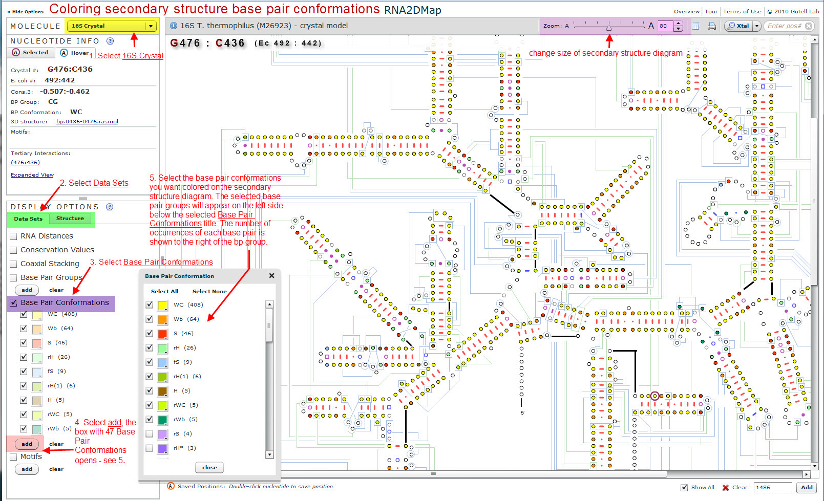The height and width of the screenshot is (501, 824).
Task: Open the bp.0436-0476.rasmol 3D structure link
Action: pos(87,122)
